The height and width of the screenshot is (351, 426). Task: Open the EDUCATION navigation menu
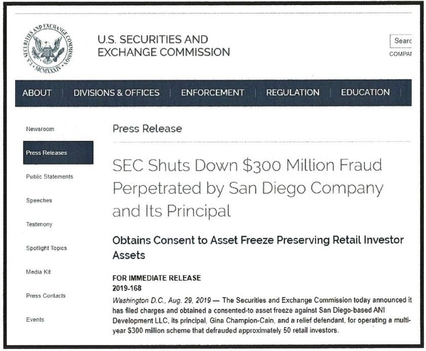(365, 93)
